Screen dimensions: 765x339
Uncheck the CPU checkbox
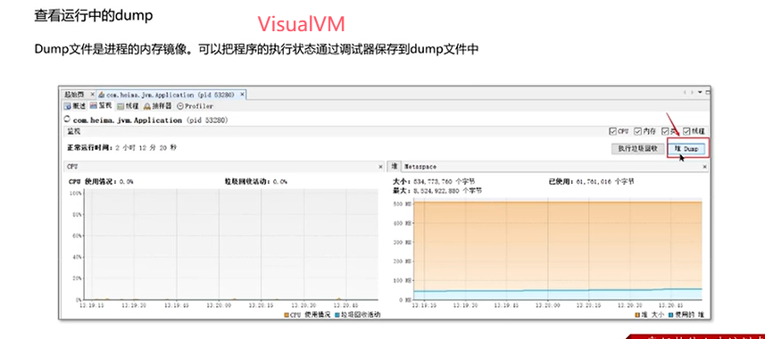[x=612, y=131]
